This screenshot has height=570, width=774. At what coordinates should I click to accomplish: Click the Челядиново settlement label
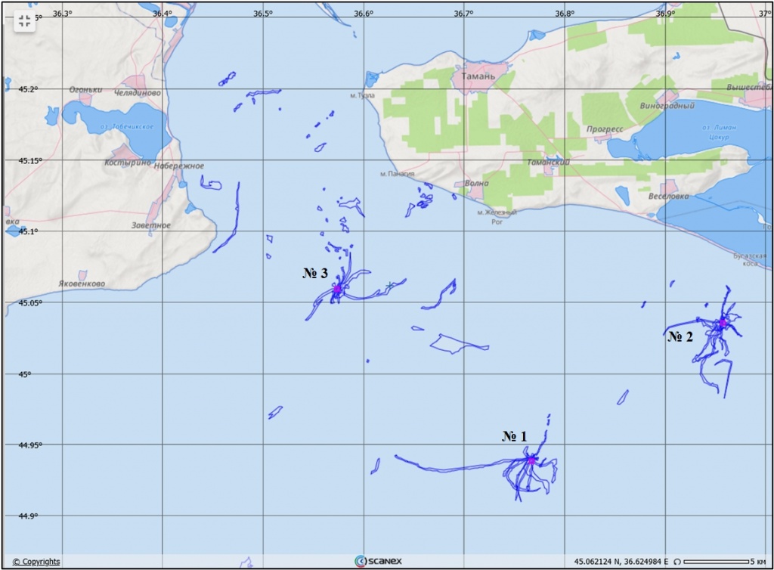(137, 92)
